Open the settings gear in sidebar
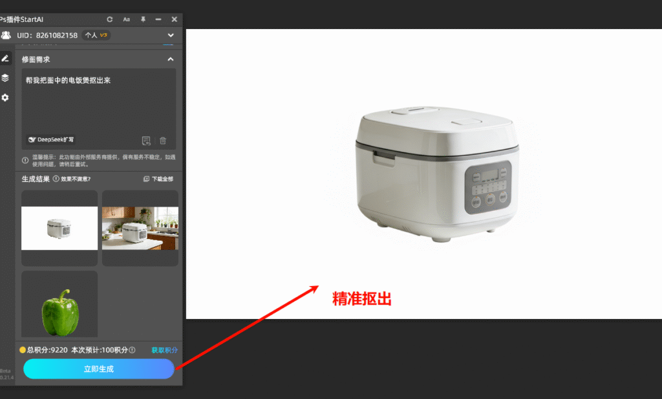 [x=5, y=97]
